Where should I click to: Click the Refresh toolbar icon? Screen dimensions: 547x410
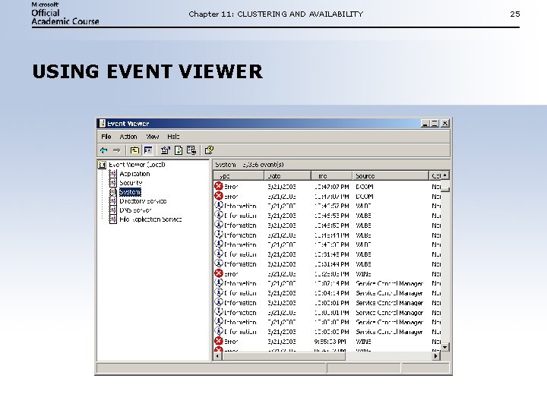(179, 150)
